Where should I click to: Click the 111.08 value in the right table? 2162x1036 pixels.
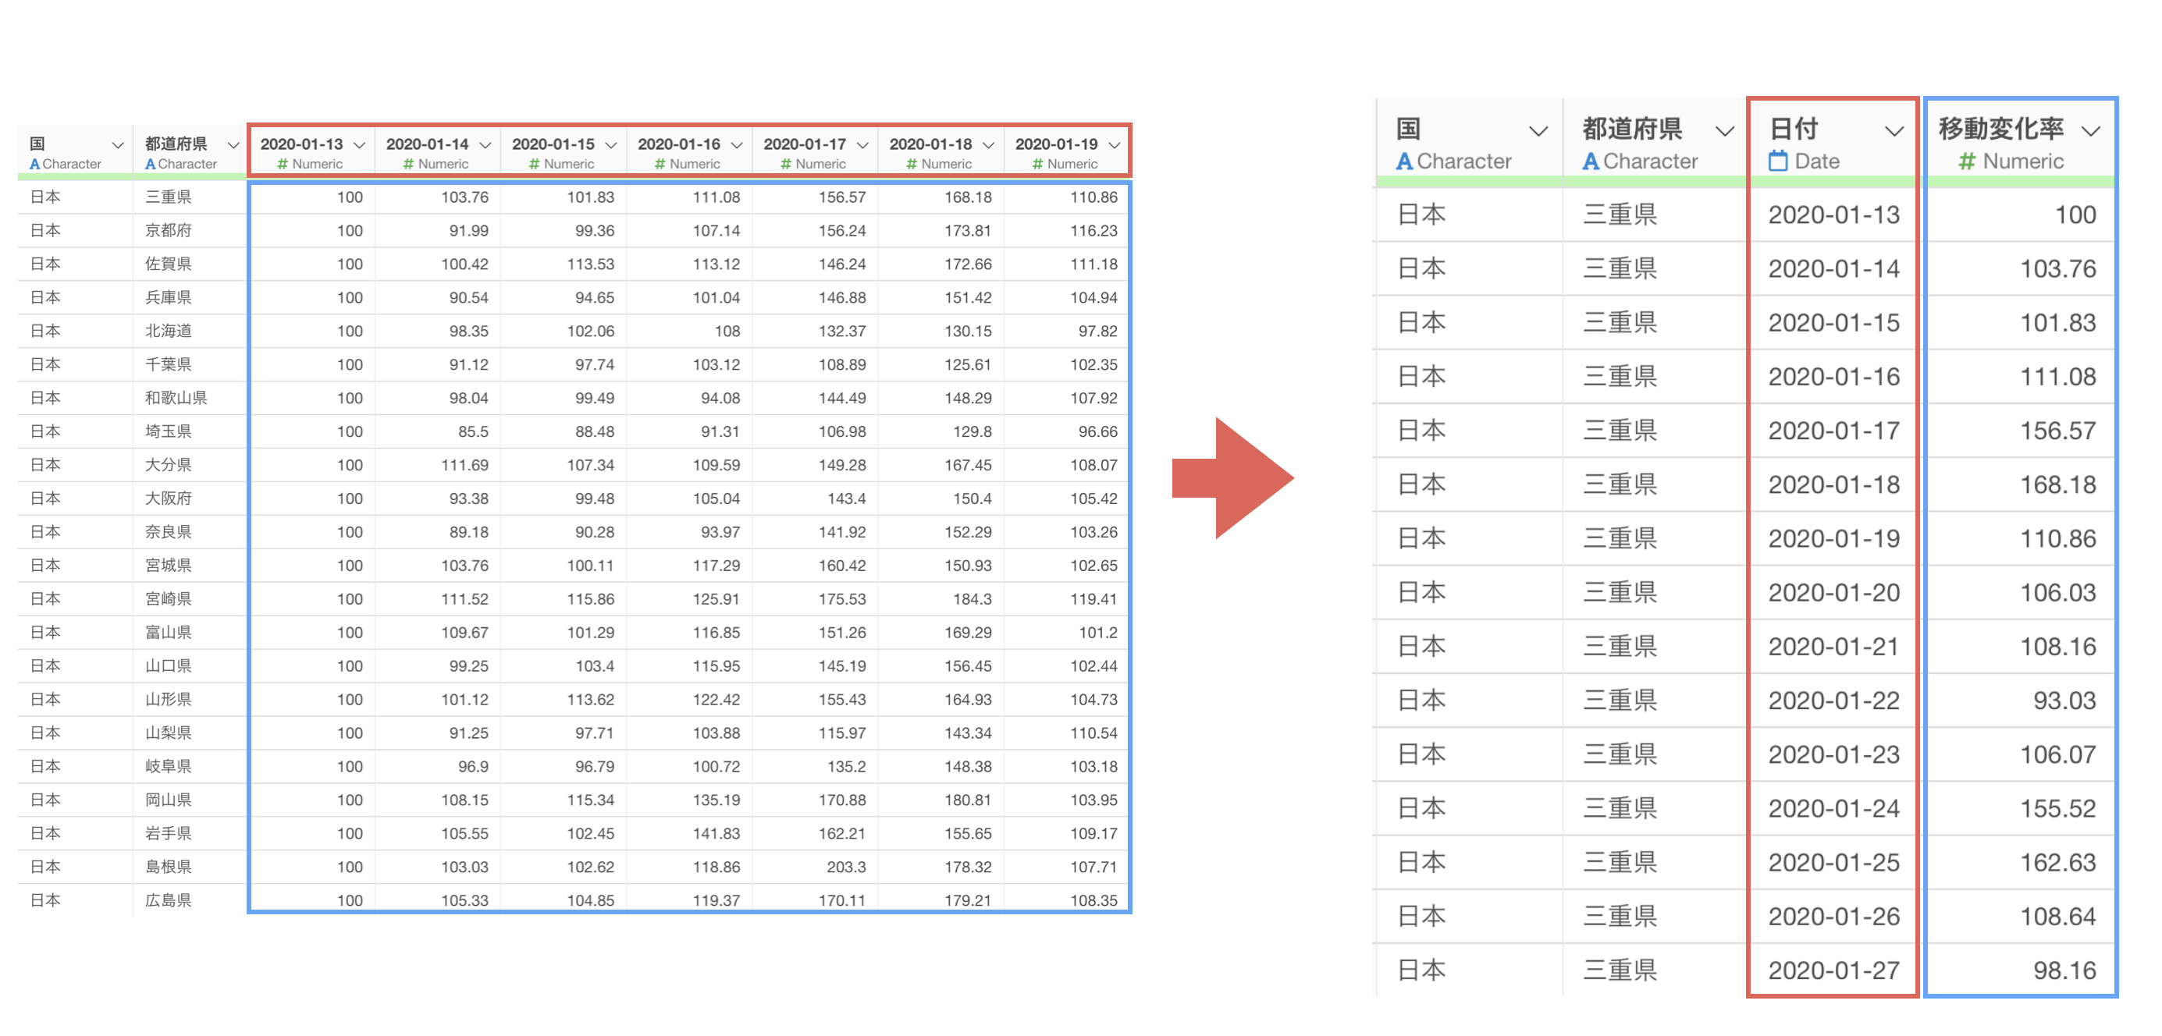tap(2058, 378)
